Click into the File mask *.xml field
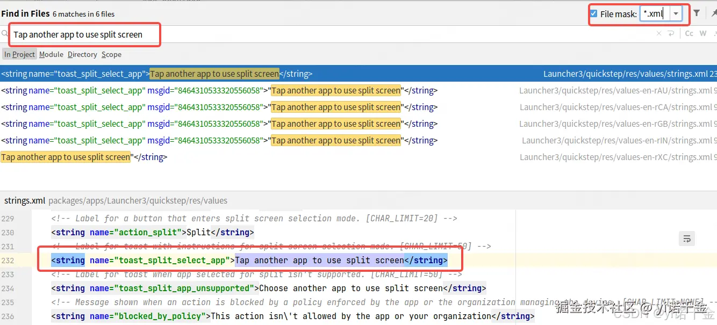The width and height of the screenshot is (717, 325). point(655,13)
